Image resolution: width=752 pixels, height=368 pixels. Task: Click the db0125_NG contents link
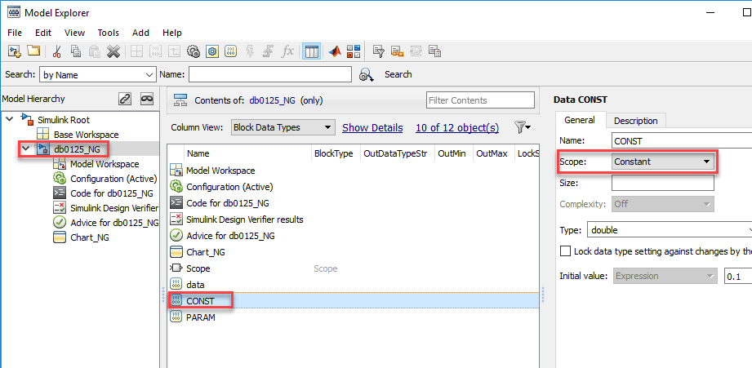pyautogui.click(x=274, y=100)
